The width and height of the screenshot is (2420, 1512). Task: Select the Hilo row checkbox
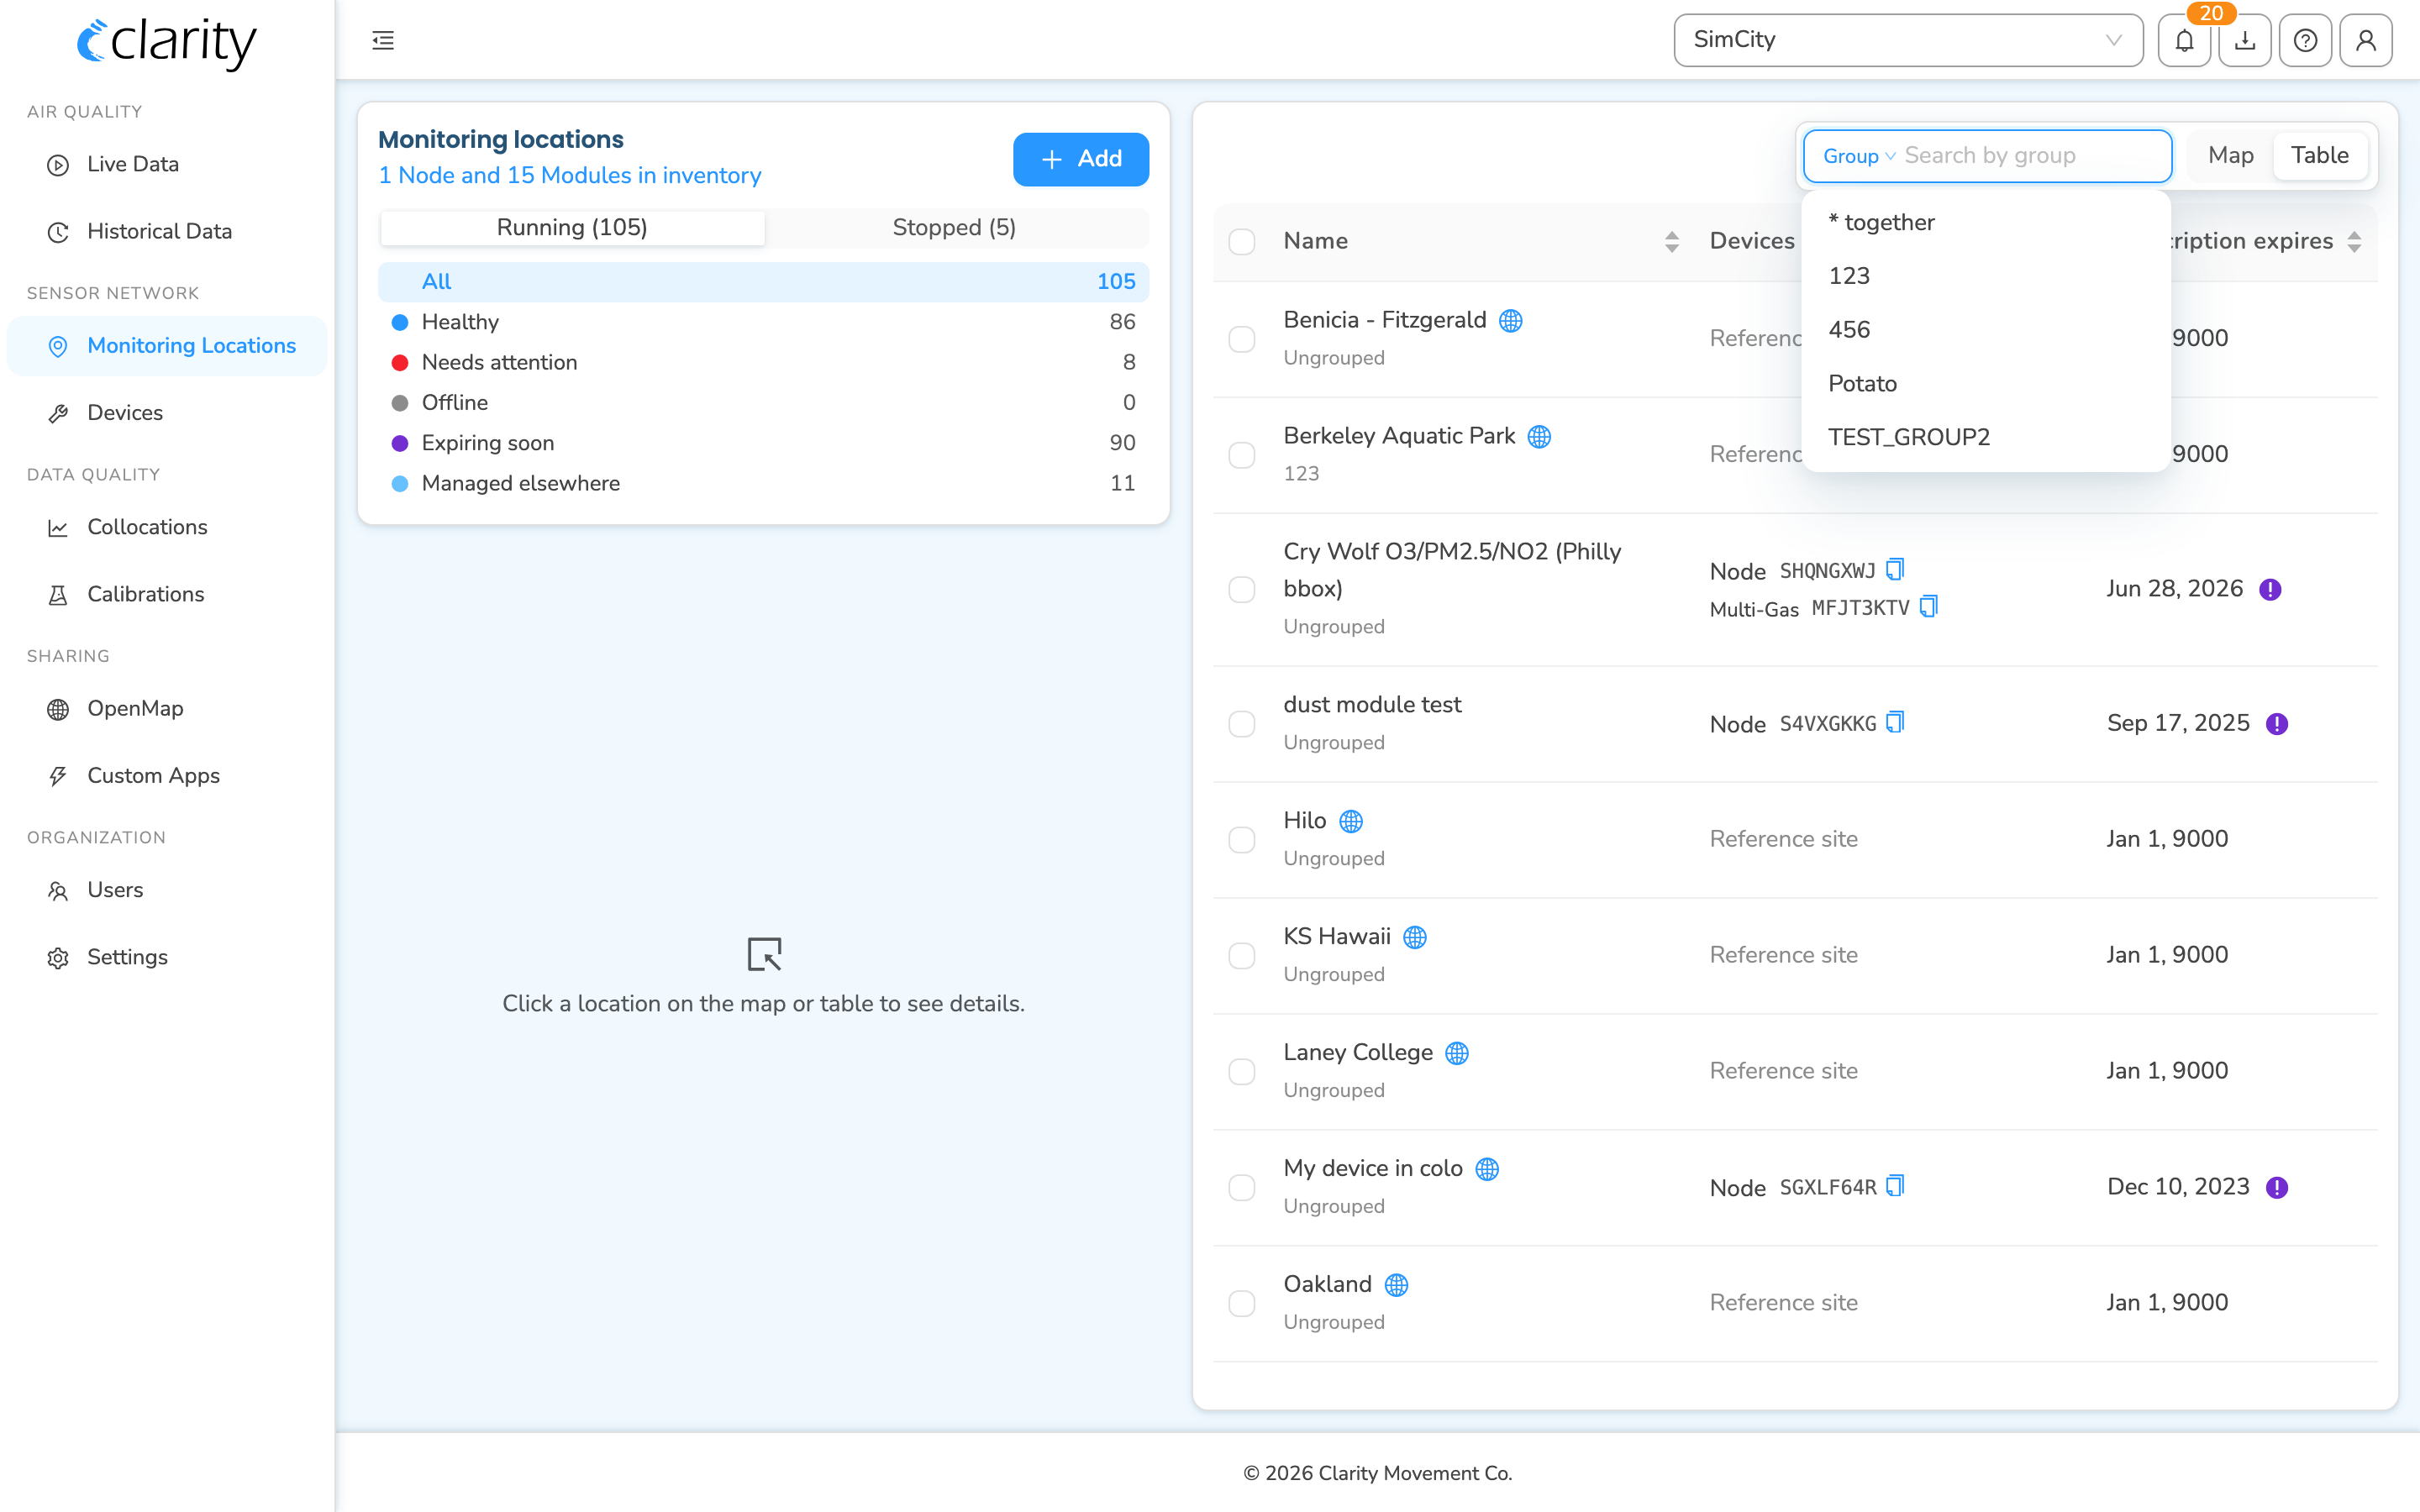coord(1242,840)
